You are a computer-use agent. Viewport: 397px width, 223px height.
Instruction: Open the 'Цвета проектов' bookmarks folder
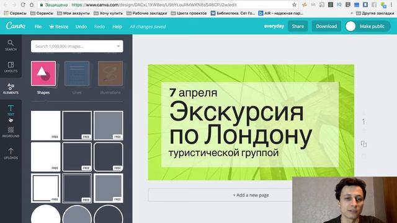click(x=189, y=13)
